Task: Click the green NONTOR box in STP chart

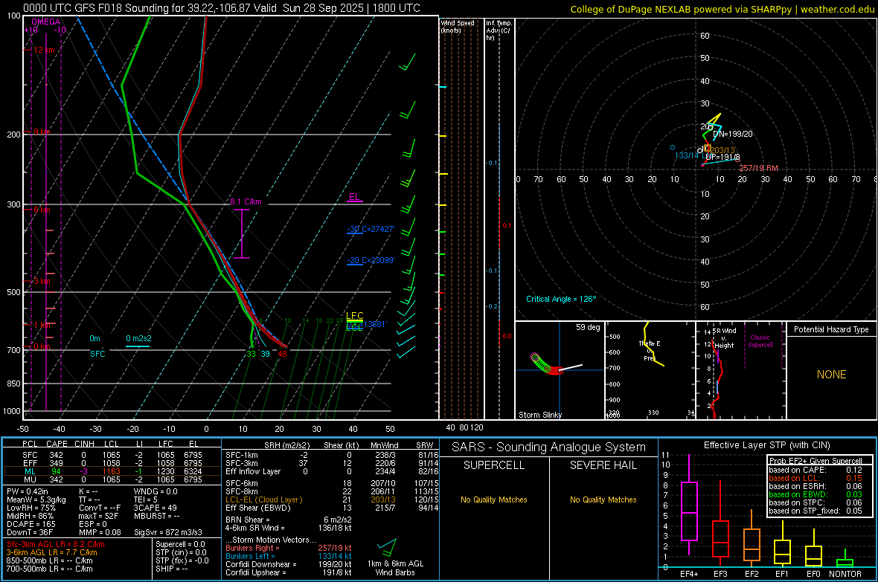Action: (845, 563)
